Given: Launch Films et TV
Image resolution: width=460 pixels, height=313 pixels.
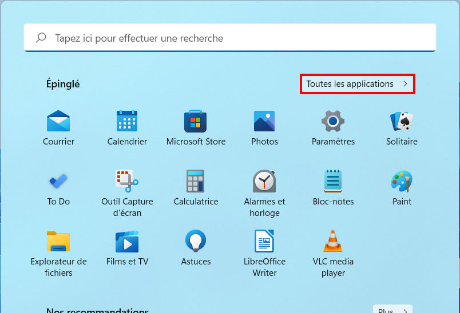Looking at the screenshot, I should pyautogui.click(x=127, y=248).
